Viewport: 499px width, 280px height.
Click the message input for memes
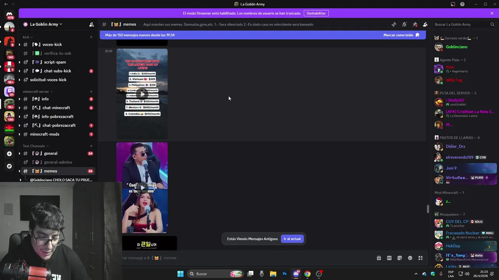[246, 258]
